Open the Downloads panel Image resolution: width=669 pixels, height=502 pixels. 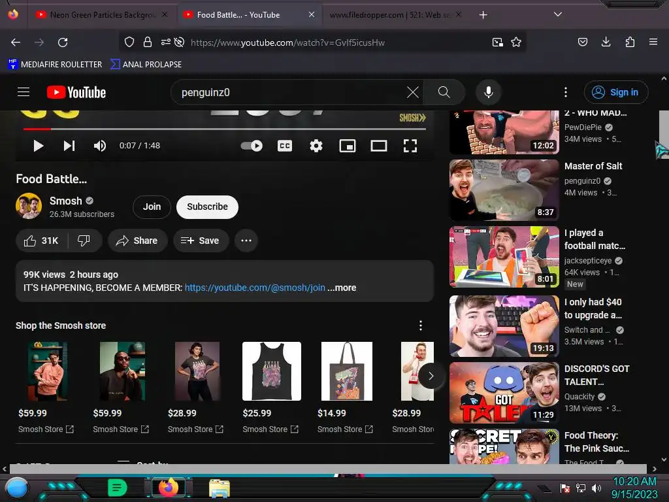pyautogui.click(x=606, y=42)
